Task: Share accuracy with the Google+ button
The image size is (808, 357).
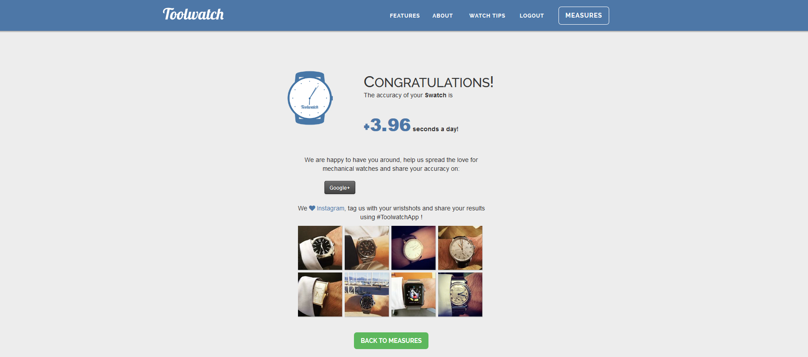Action: 340,188
